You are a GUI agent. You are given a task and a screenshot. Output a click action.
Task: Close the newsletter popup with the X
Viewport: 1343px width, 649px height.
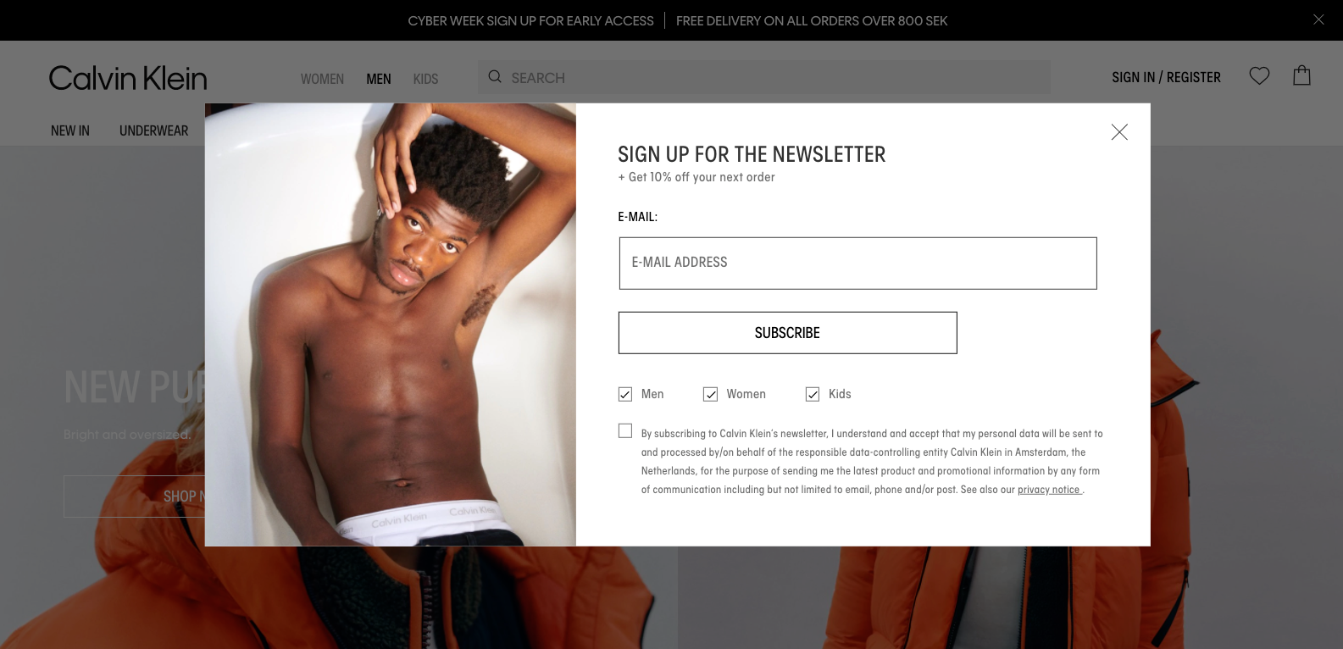click(1119, 131)
